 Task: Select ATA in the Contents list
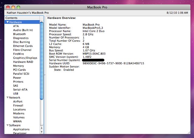click(16, 26)
